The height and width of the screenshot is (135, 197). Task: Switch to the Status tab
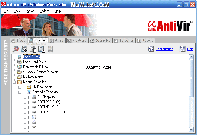click(x=19, y=41)
